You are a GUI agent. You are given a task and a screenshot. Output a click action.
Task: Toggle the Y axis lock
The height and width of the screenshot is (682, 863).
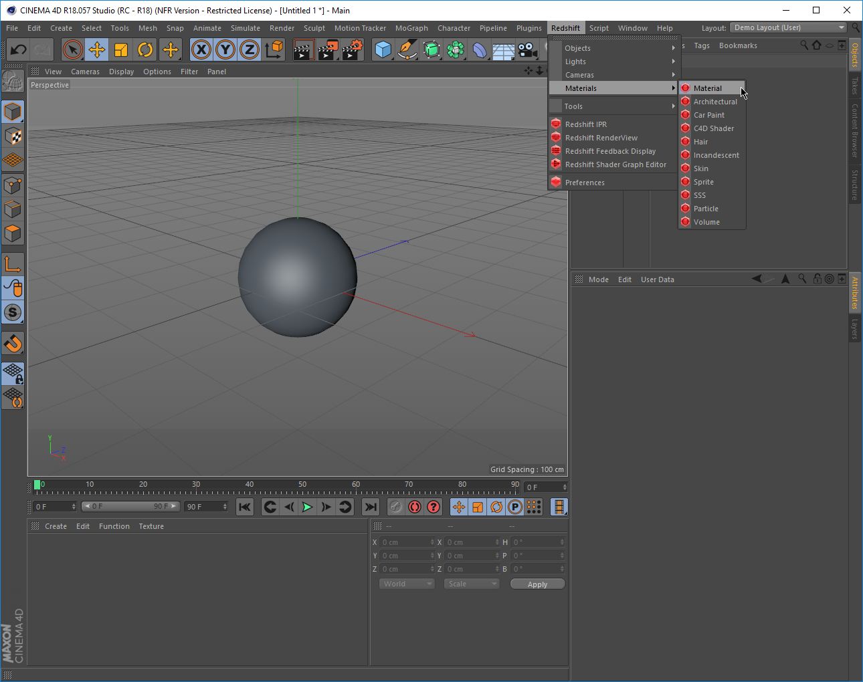(225, 49)
